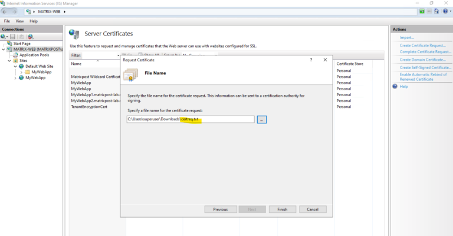Screen dimensions: 453x236
Task: Click the Filter text box
Action: pos(99,55)
